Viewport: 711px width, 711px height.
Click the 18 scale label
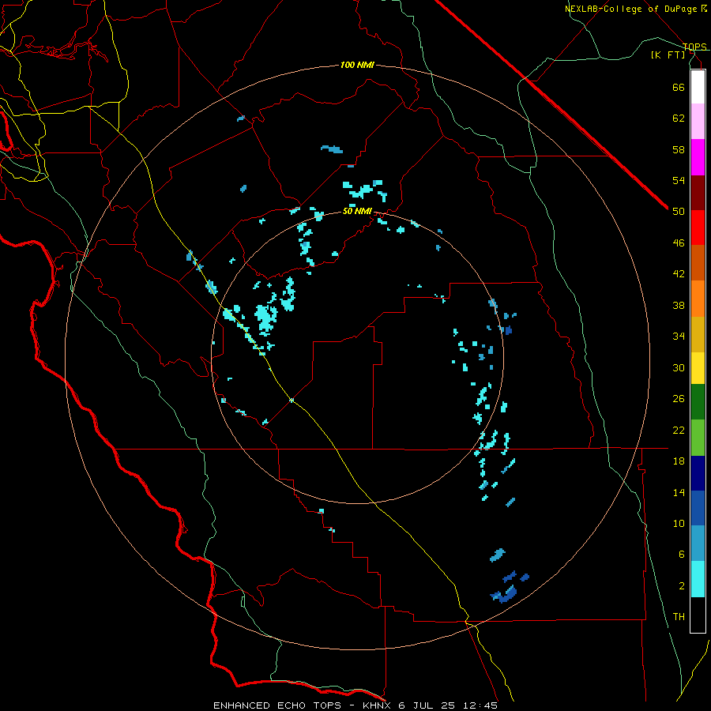[679, 461]
